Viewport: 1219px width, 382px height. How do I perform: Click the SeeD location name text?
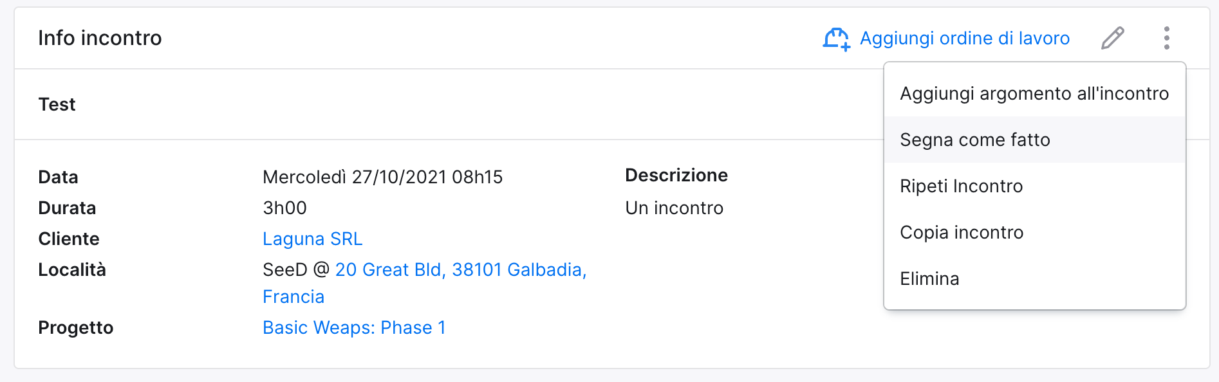pyautogui.click(x=285, y=269)
